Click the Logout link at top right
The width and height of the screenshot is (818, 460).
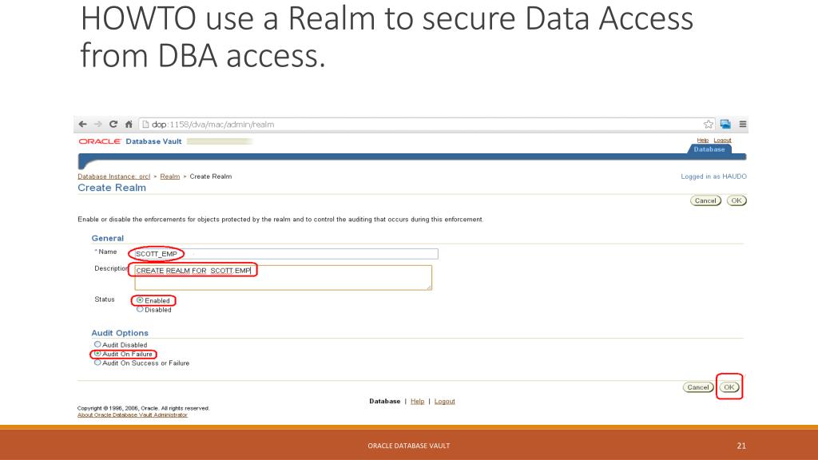[x=722, y=141]
